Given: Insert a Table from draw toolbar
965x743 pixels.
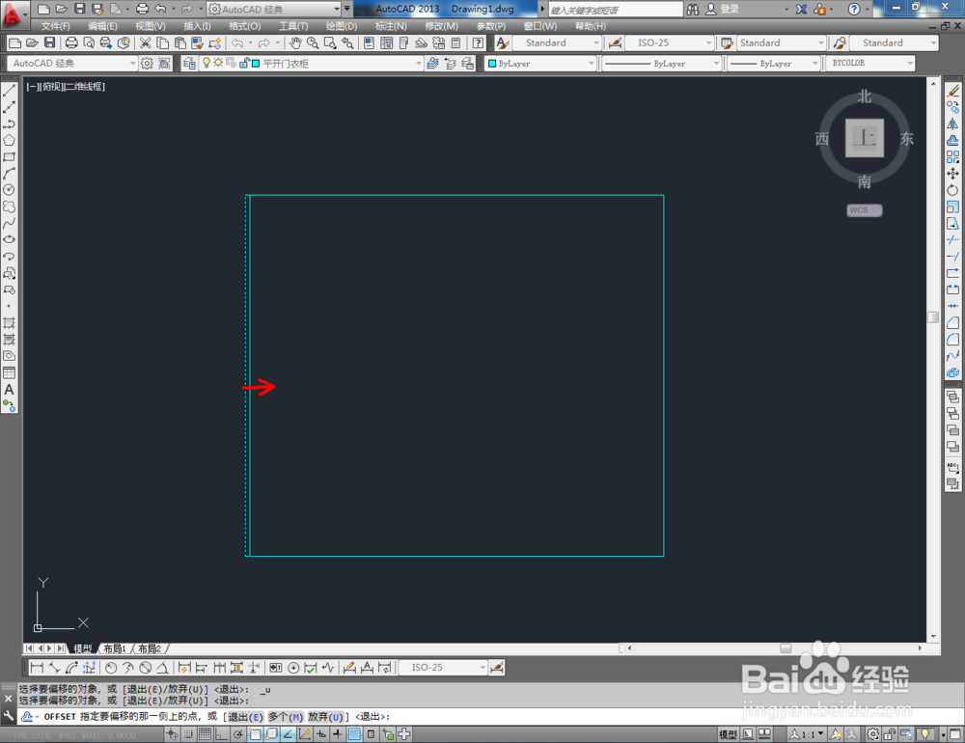Looking at the screenshot, I should 10,373.
